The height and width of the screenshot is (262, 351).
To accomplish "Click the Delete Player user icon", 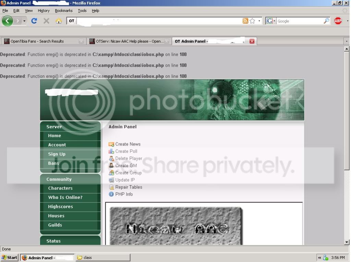I will (x=111, y=159).
